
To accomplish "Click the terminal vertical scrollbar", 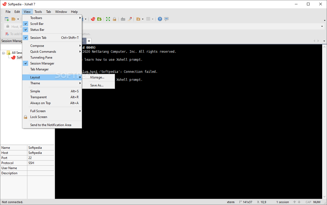I will click(325, 122).
